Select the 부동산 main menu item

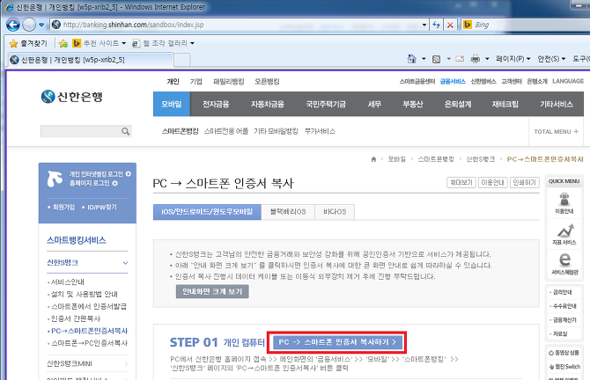tap(413, 104)
